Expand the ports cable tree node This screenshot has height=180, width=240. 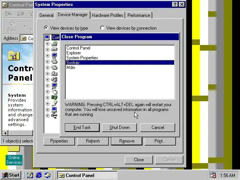47,103
